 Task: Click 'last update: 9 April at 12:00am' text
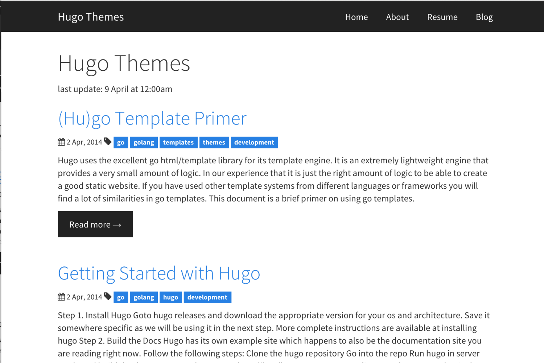pyautogui.click(x=115, y=89)
